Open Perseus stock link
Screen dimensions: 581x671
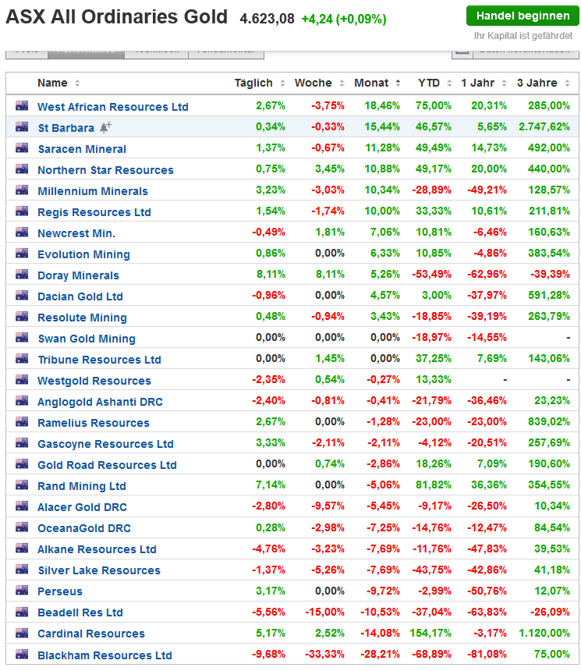click(60, 591)
